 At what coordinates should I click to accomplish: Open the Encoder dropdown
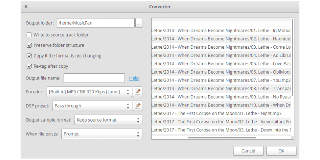[89, 92]
